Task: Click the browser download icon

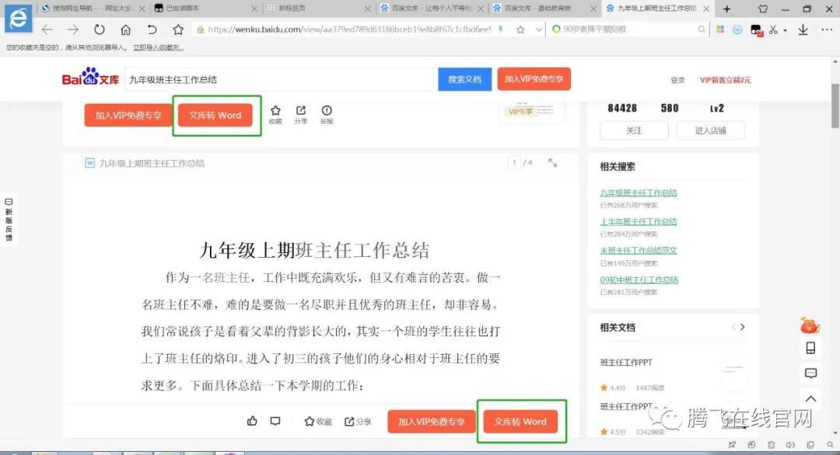Action: pyautogui.click(x=803, y=30)
